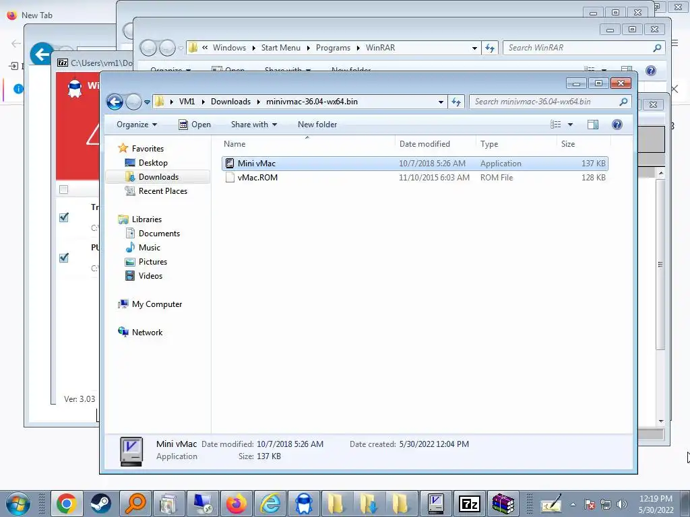Expand the breadcrumb arrow after Downloads

pos(258,102)
